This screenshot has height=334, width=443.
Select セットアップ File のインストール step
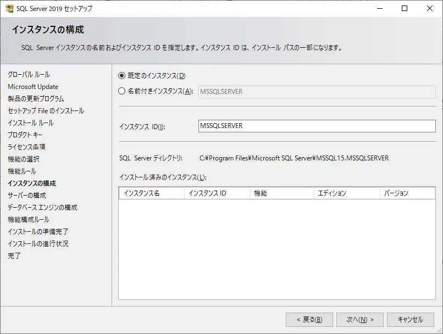[46, 110]
